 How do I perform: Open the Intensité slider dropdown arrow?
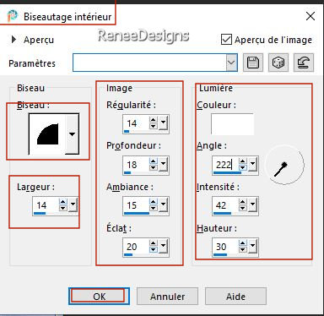(252, 205)
